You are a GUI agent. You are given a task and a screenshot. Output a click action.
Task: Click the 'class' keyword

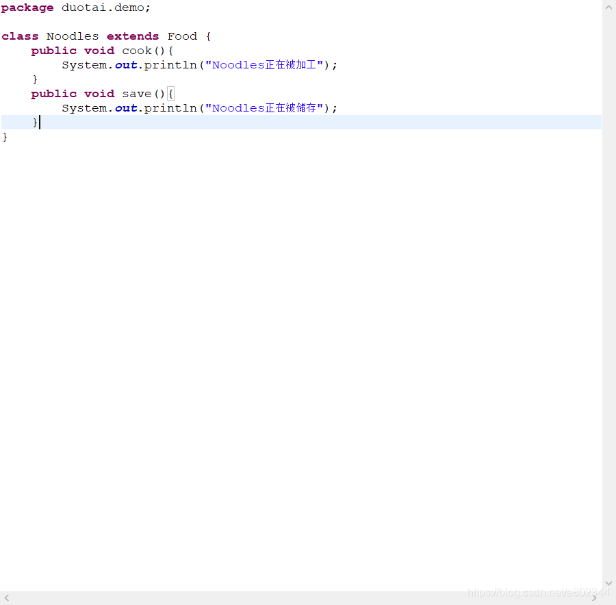click(20, 36)
